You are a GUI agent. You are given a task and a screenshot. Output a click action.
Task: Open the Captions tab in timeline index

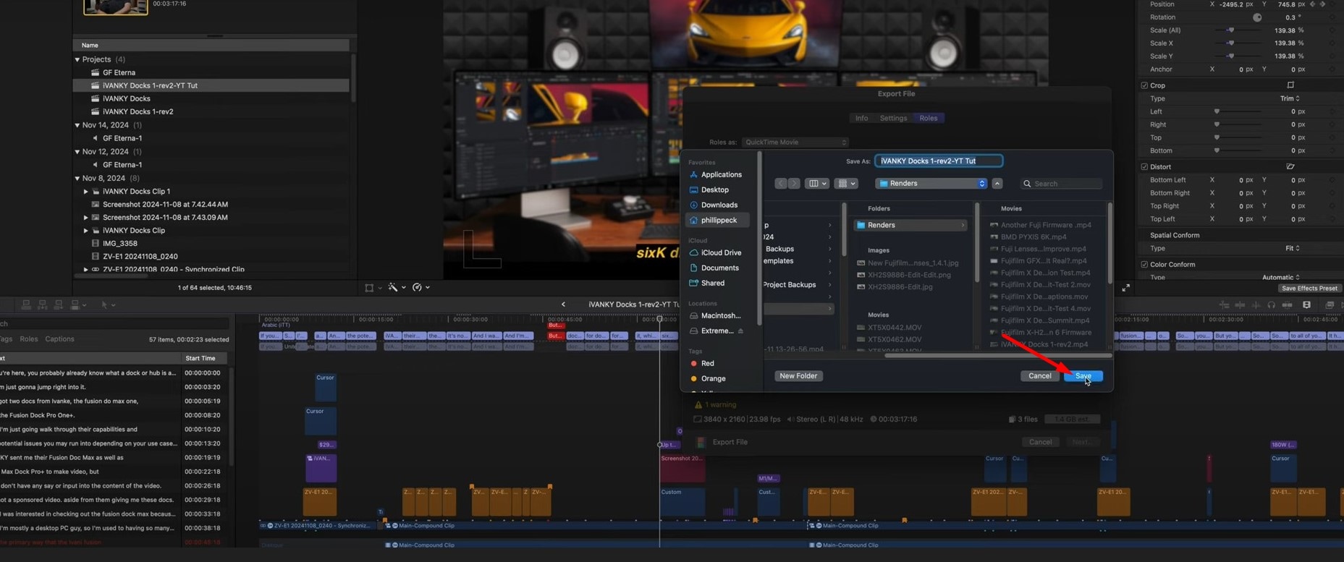tap(59, 339)
